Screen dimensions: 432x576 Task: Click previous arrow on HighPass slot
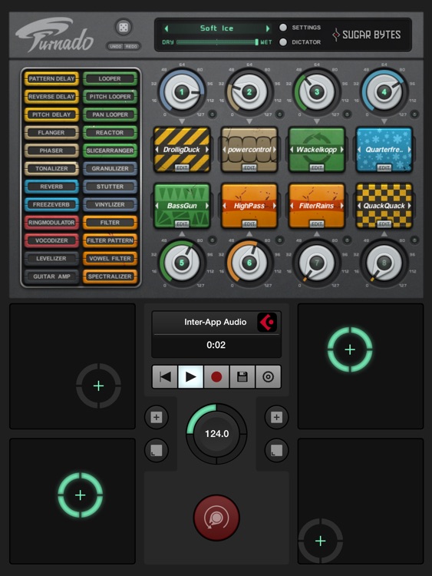pos(225,206)
